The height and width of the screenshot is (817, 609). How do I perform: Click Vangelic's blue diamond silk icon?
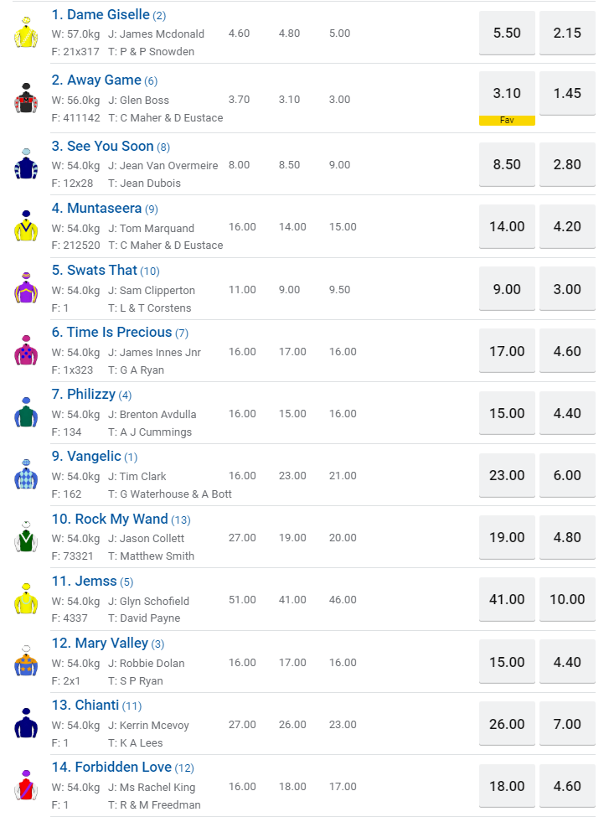tap(26, 474)
